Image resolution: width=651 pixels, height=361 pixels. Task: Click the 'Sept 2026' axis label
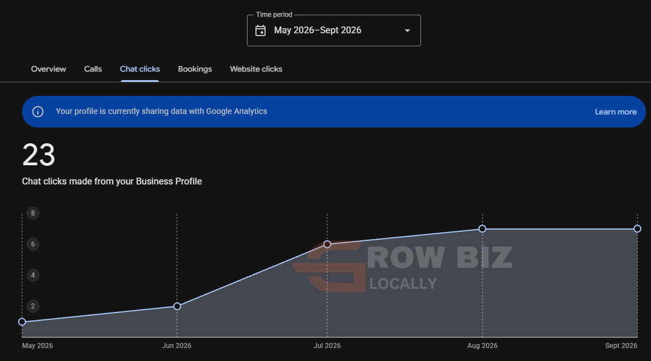coord(621,346)
